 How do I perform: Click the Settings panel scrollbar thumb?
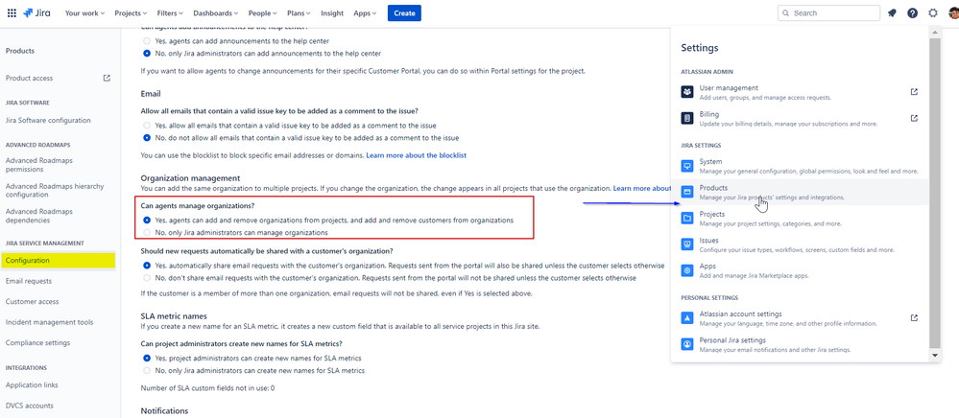[935, 192]
